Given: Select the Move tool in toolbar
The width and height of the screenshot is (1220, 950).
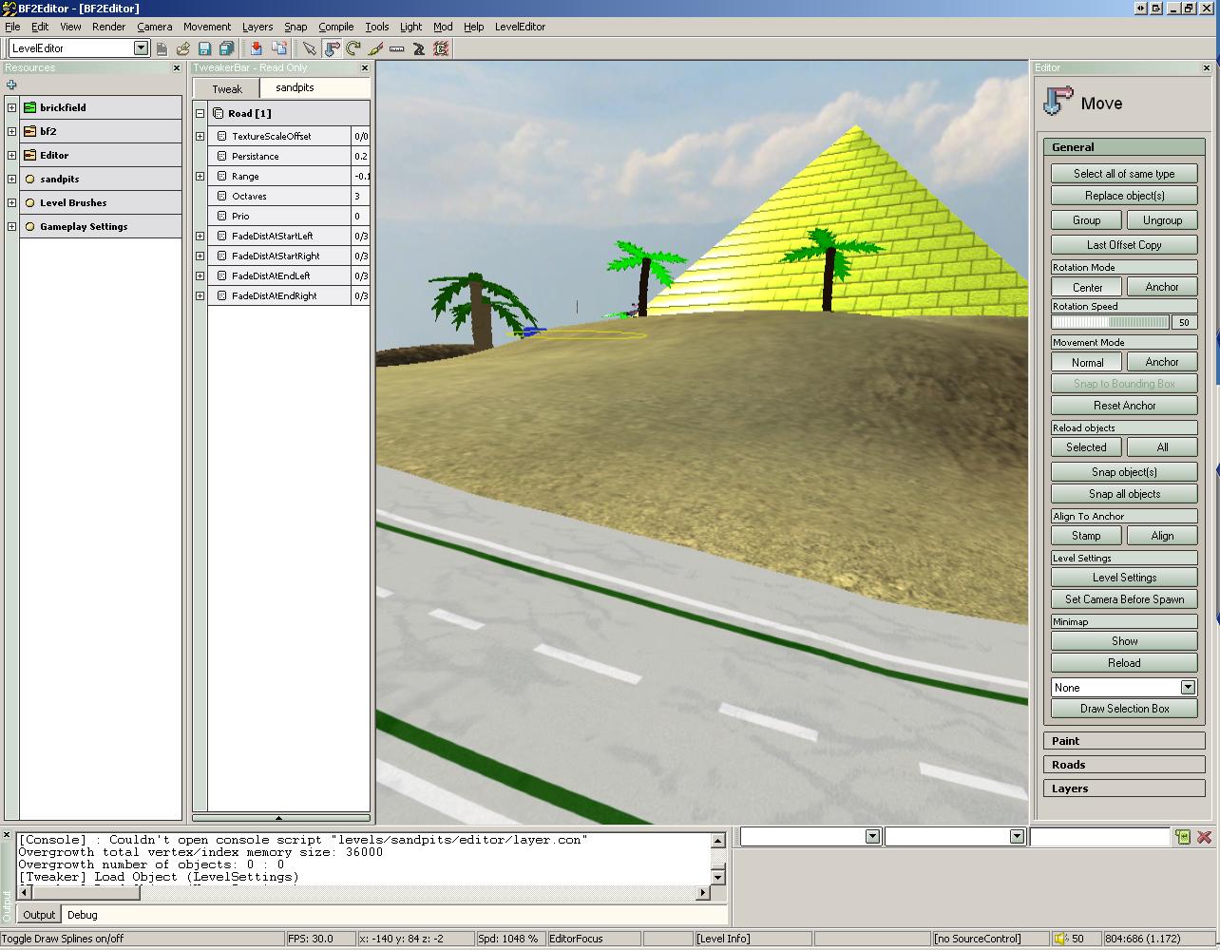Looking at the screenshot, I should point(332,48).
